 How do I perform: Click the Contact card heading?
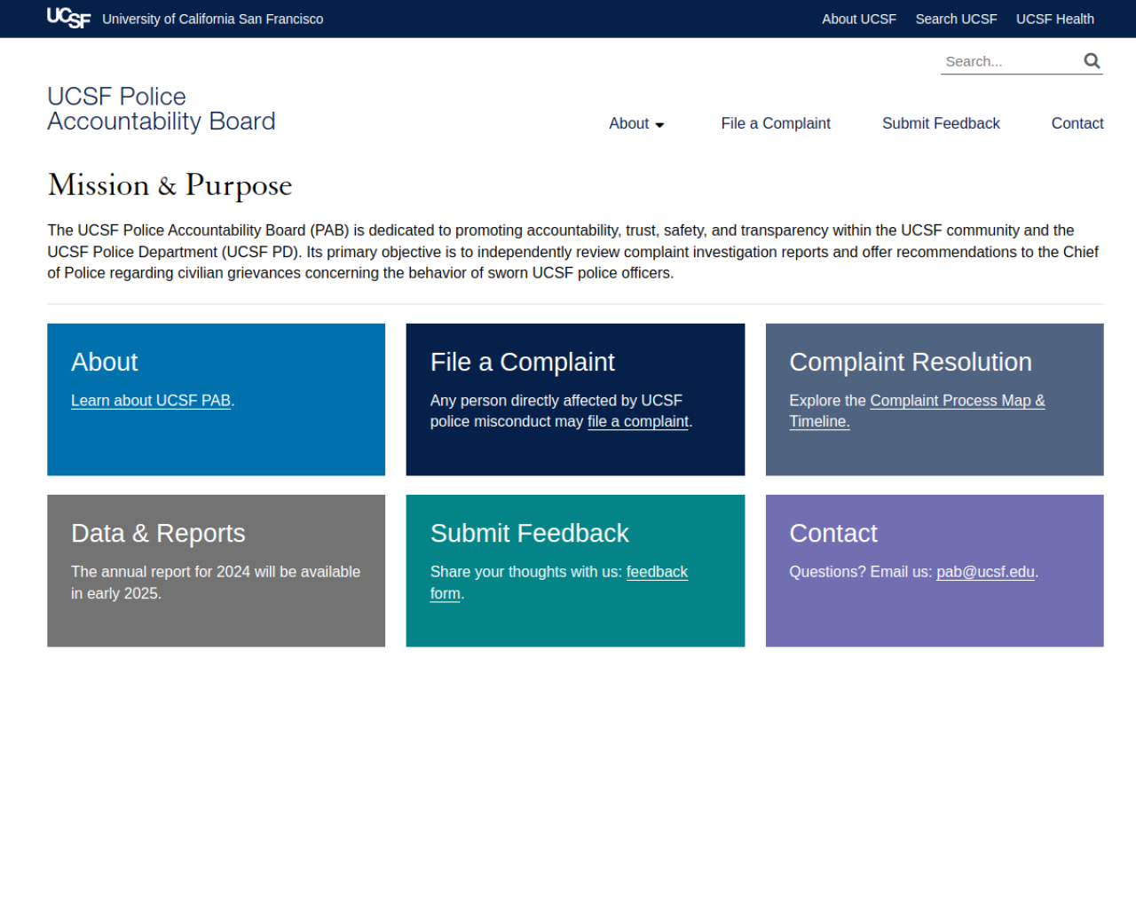click(x=833, y=533)
